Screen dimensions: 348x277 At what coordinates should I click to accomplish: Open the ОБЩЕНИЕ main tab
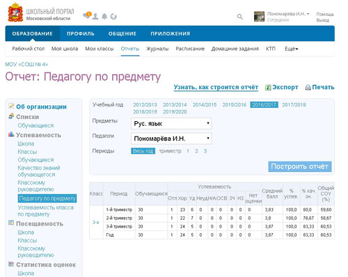(122, 33)
